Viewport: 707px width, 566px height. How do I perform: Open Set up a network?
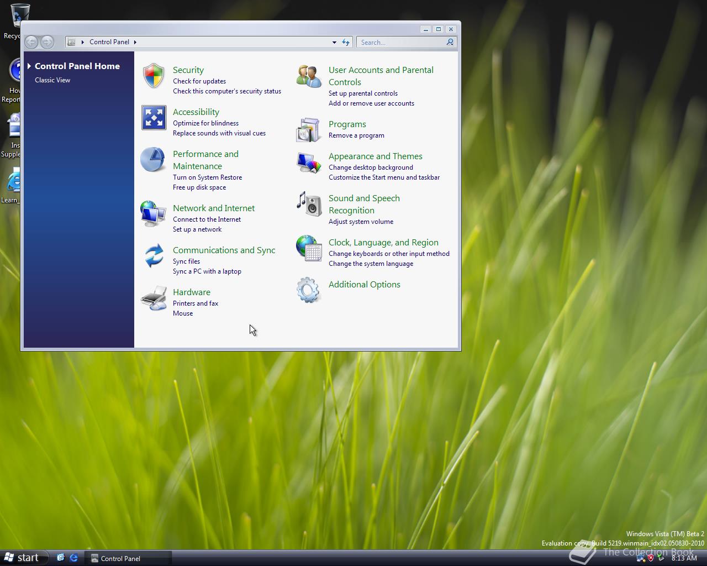coord(197,229)
